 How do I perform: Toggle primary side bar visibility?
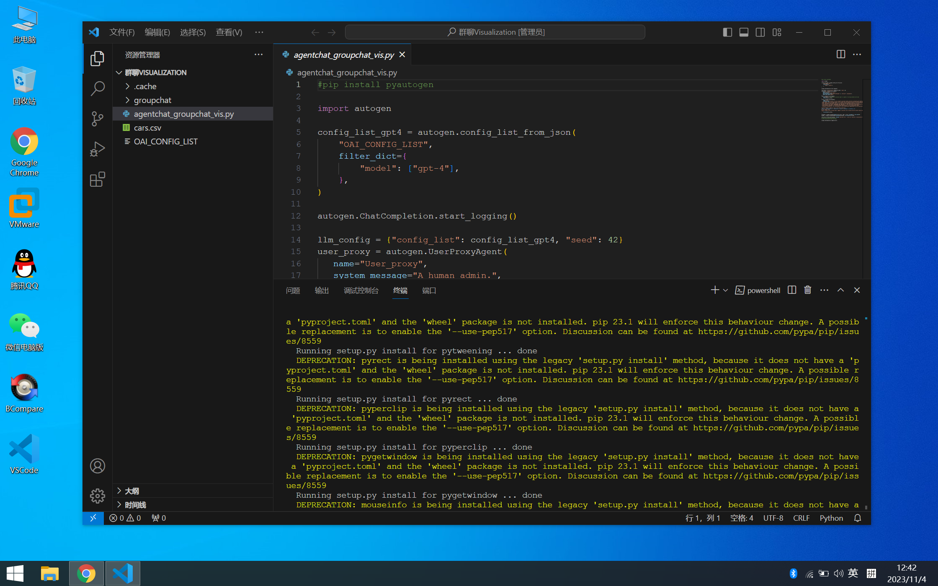point(727,32)
